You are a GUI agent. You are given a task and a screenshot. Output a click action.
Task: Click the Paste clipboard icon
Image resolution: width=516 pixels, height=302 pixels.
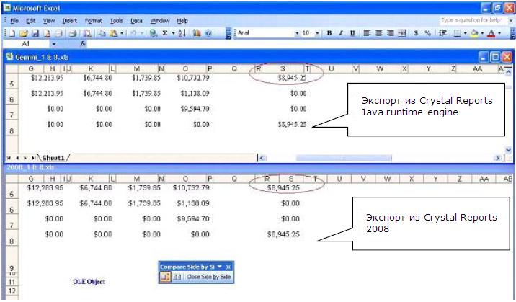[114, 33]
